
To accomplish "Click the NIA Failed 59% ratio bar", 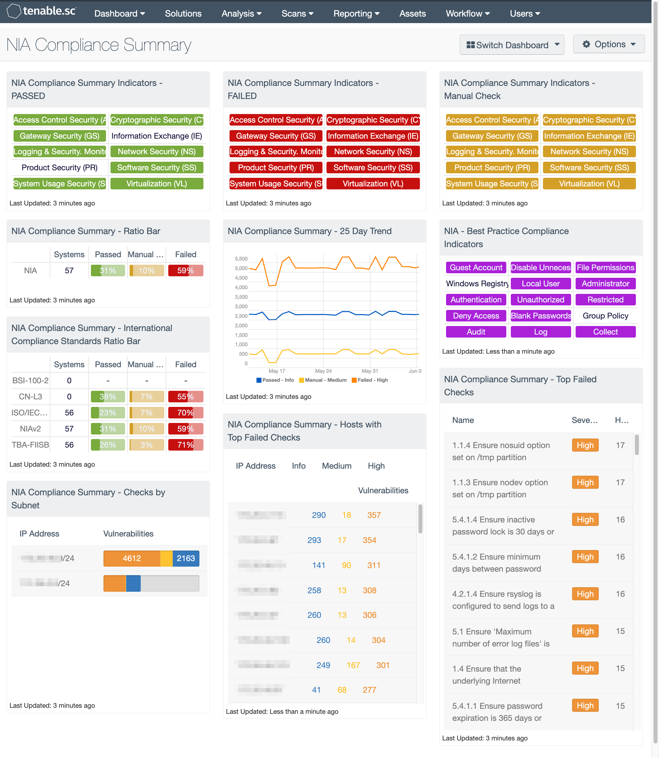I will coord(186,271).
